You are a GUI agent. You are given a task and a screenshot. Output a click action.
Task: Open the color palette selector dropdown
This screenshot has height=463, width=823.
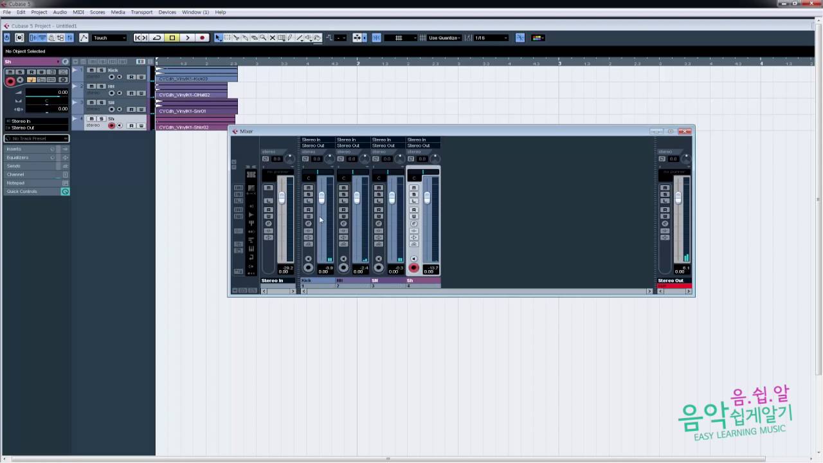pyautogui.click(x=539, y=38)
